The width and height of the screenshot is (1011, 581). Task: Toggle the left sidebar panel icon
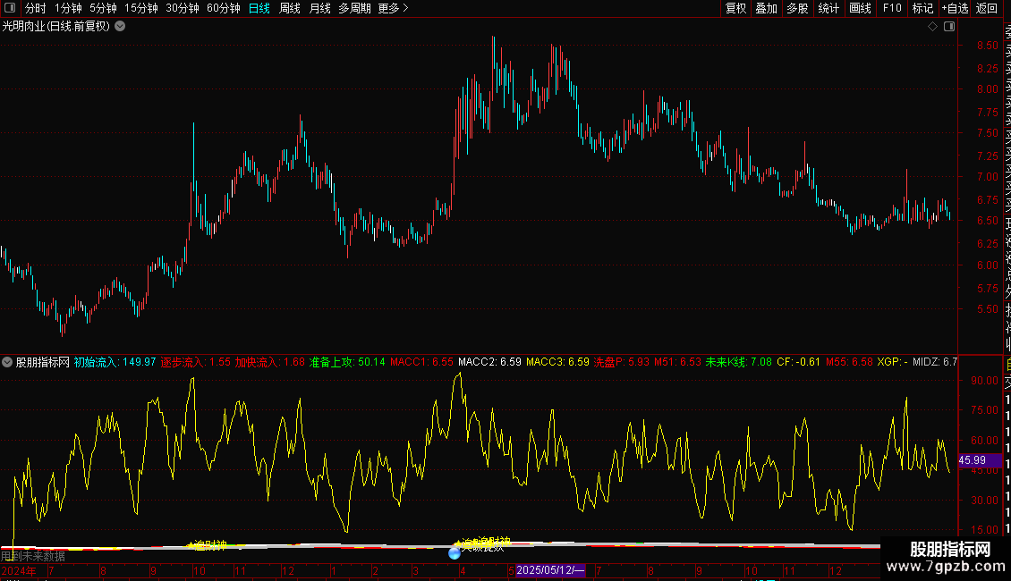click(x=10, y=8)
